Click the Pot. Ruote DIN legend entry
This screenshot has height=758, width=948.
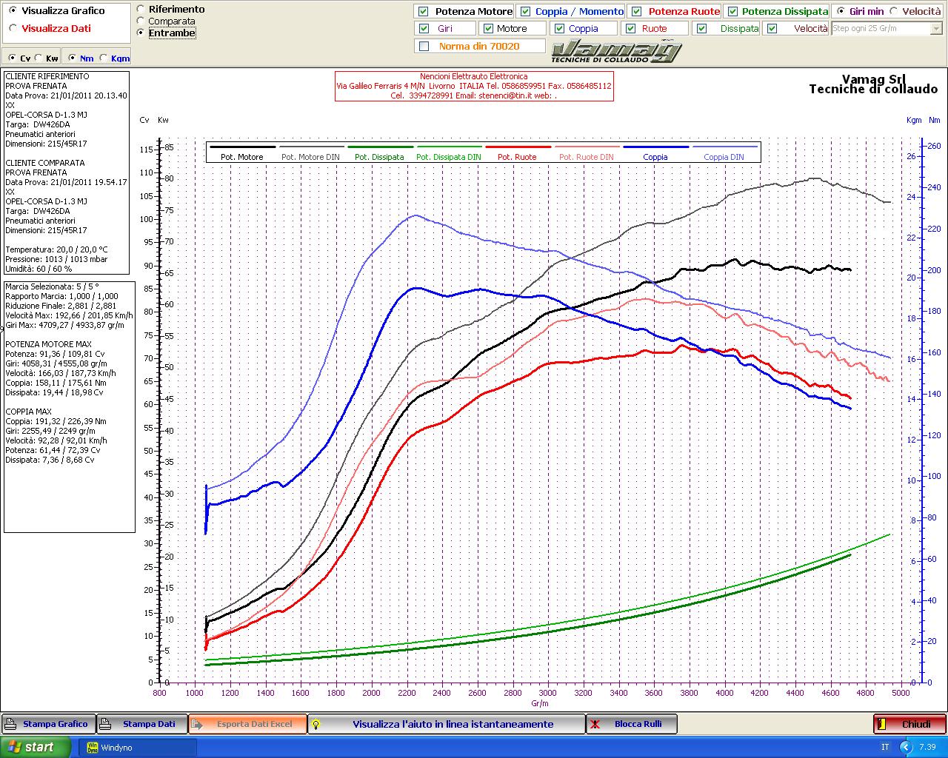click(x=586, y=152)
